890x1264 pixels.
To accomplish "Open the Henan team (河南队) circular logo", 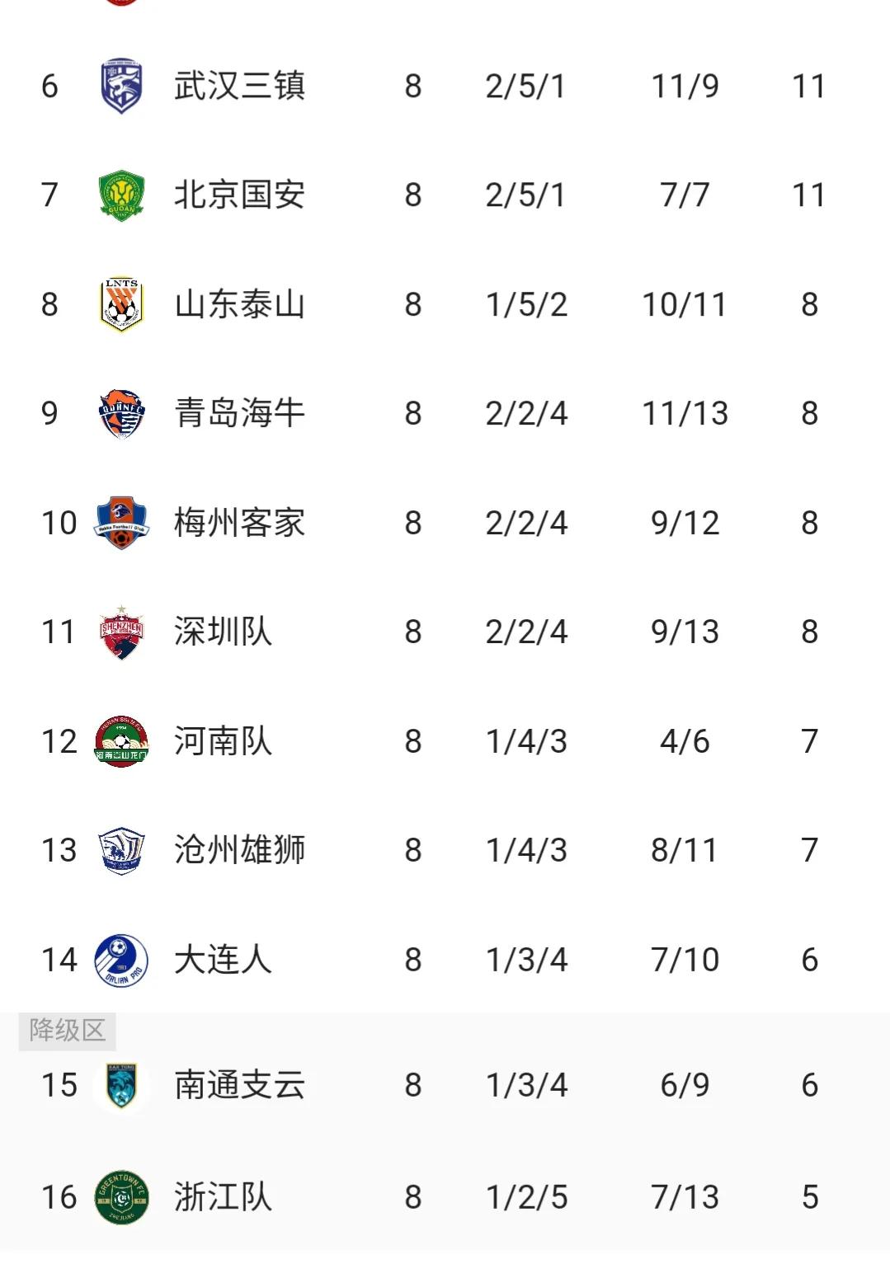I will click(121, 741).
